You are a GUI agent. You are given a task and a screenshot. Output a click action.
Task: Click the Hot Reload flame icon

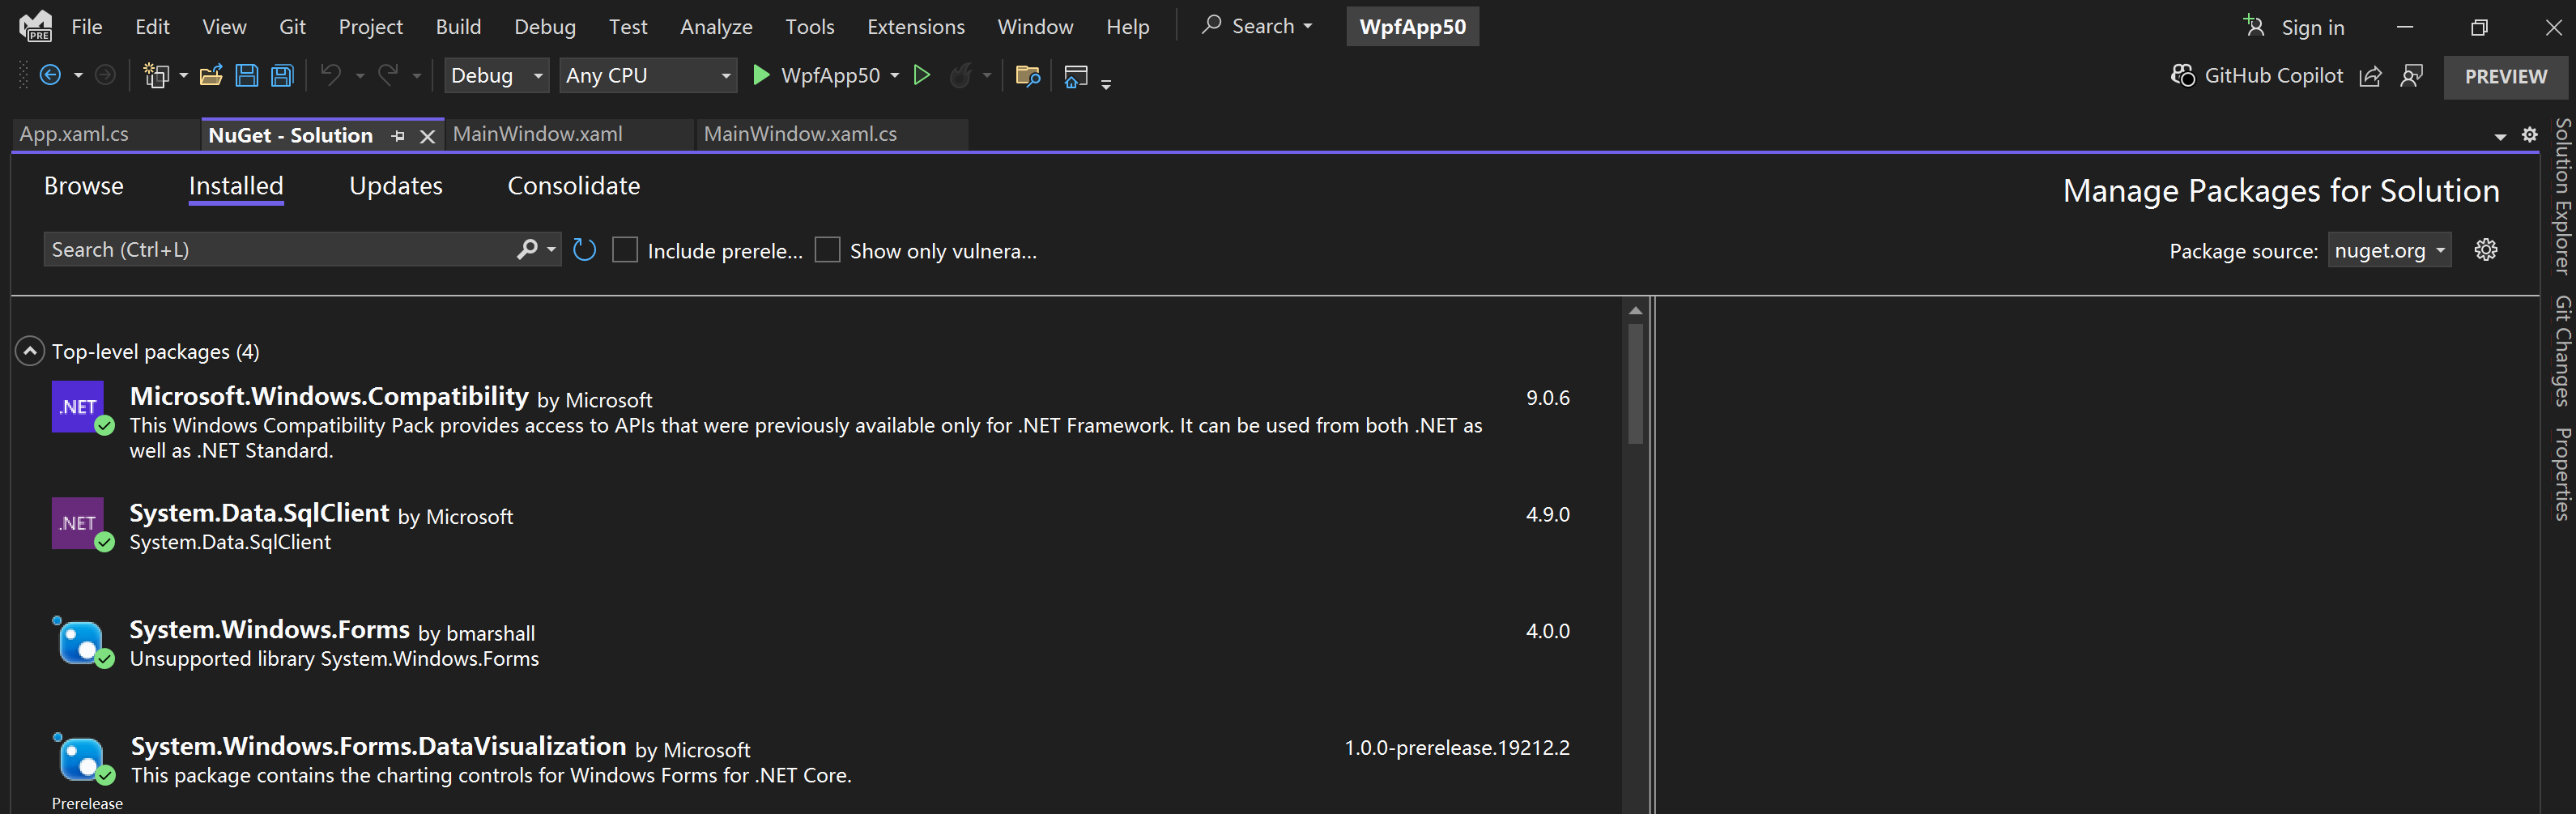point(960,75)
